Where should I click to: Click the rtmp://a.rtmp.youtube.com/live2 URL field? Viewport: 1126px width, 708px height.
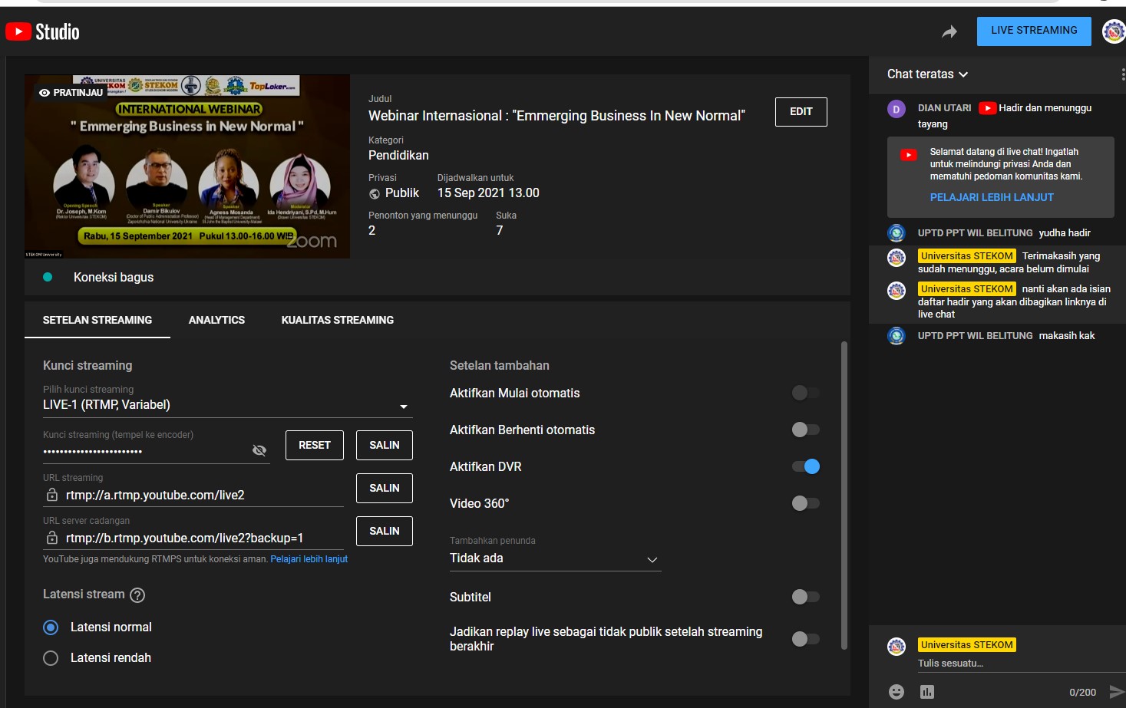pyautogui.click(x=193, y=496)
